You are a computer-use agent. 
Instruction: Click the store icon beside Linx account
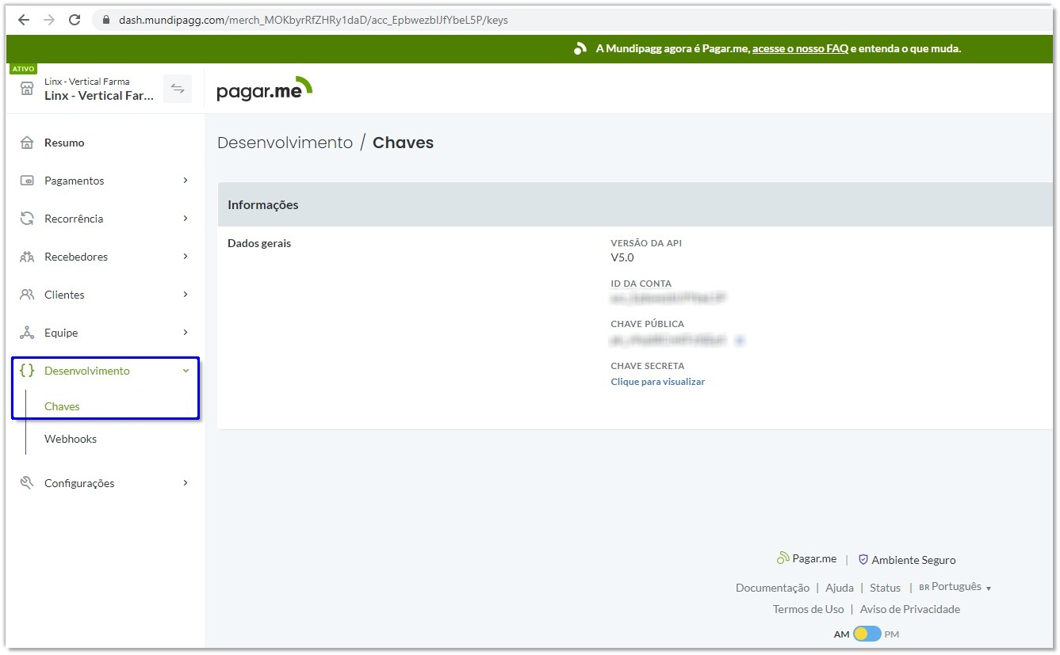(x=27, y=89)
